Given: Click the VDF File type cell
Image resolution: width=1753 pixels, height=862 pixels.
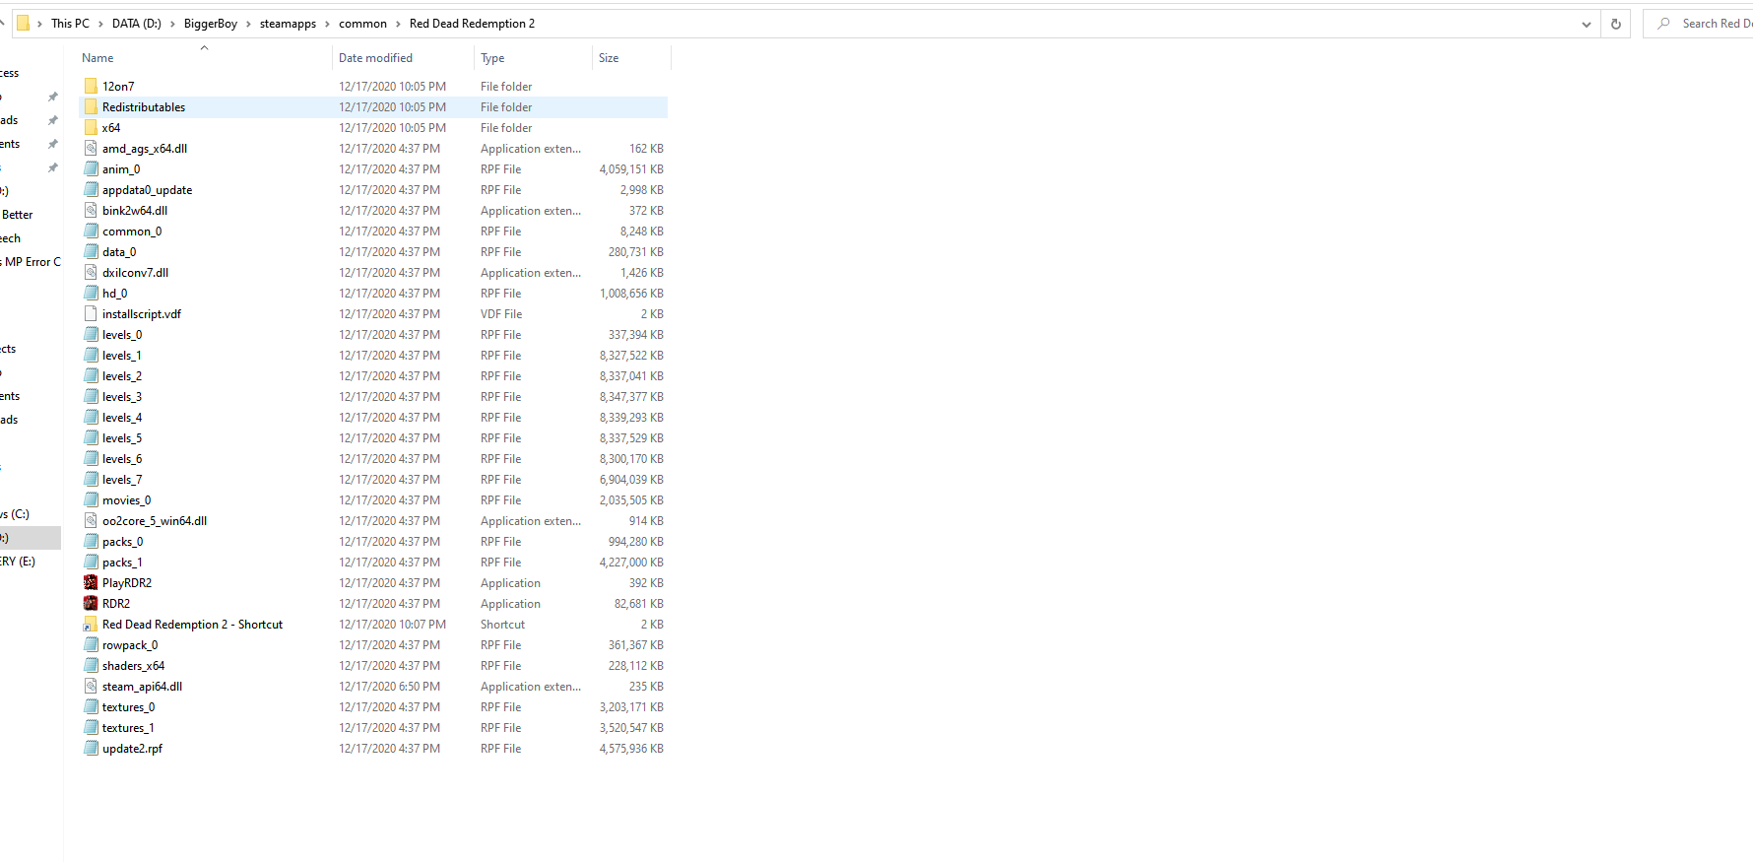Looking at the screenshot, I should [501, 314].
